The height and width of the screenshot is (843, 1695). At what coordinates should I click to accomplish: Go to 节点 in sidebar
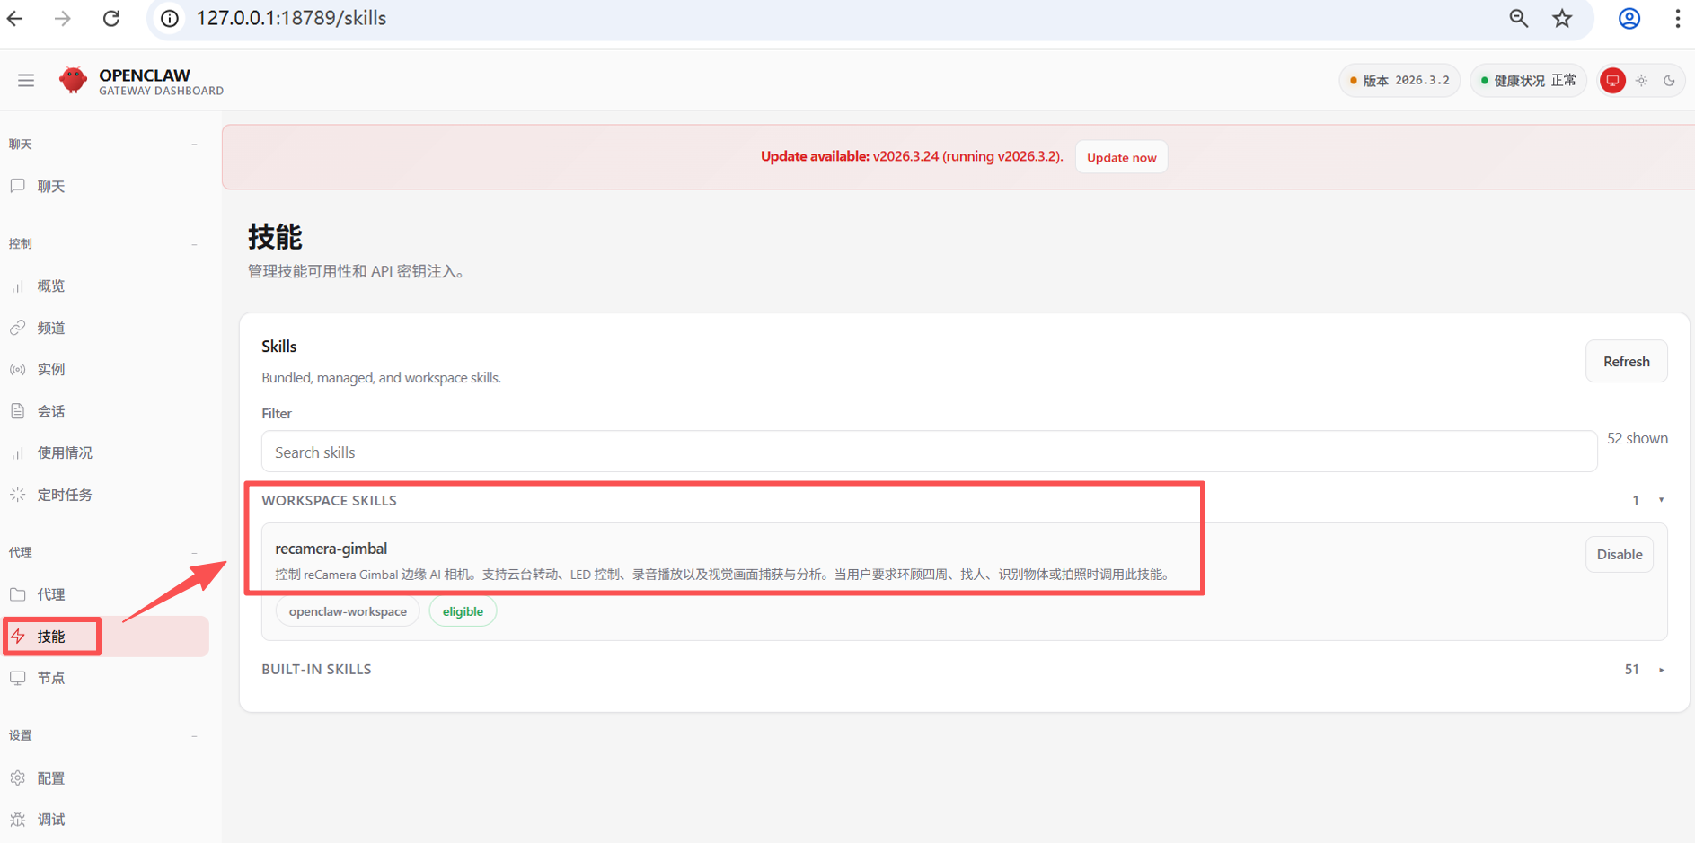point(51,678)
